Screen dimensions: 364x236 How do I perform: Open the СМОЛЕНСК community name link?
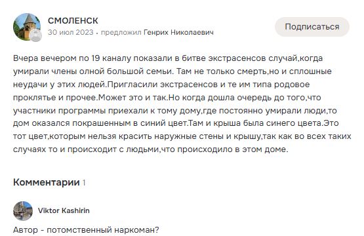tap(73, 21)
